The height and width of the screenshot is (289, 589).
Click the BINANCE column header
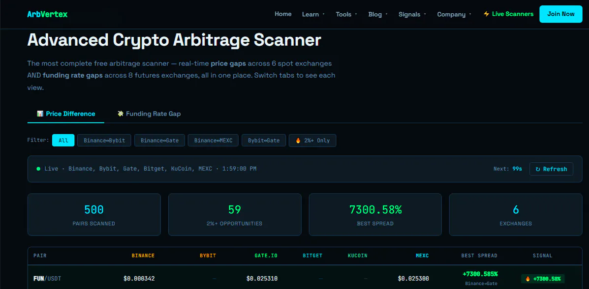[x=143, y=256]
